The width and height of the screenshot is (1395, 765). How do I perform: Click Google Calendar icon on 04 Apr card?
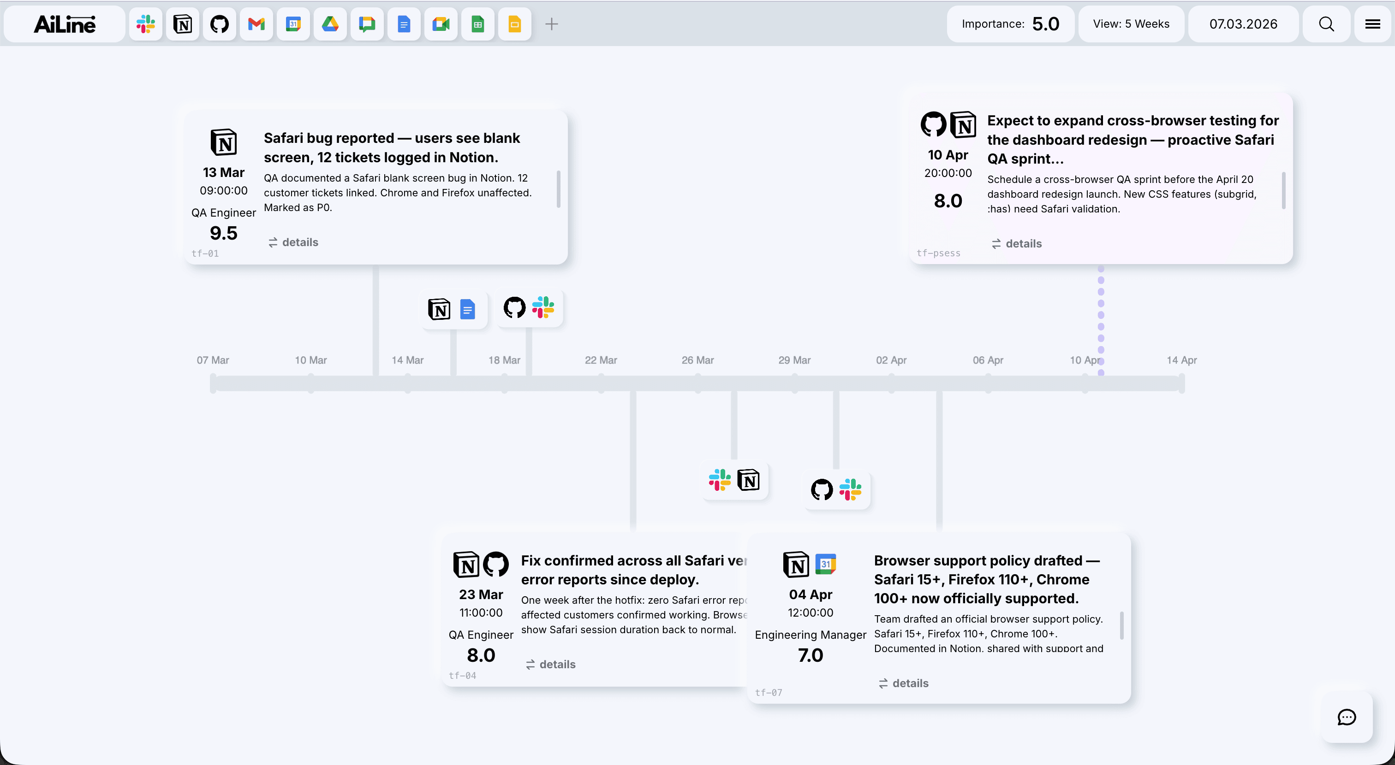tap(825, 564)
